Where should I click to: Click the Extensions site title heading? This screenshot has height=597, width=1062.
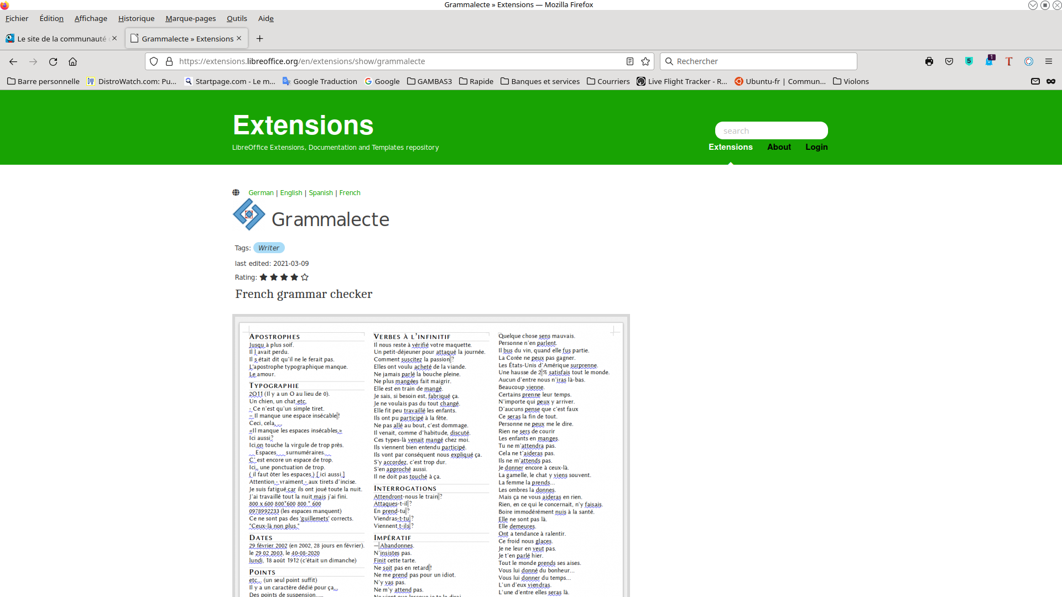303,125
